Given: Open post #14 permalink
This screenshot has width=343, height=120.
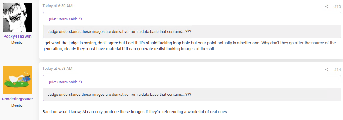Looking at the screenshot, I should pos(338,69).
